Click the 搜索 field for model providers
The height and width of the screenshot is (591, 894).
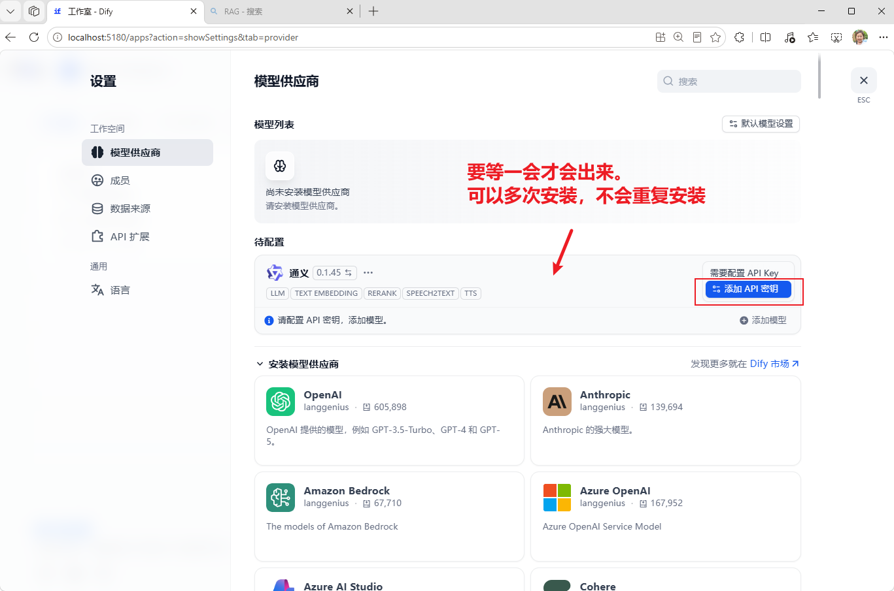(x=729, y=82)
